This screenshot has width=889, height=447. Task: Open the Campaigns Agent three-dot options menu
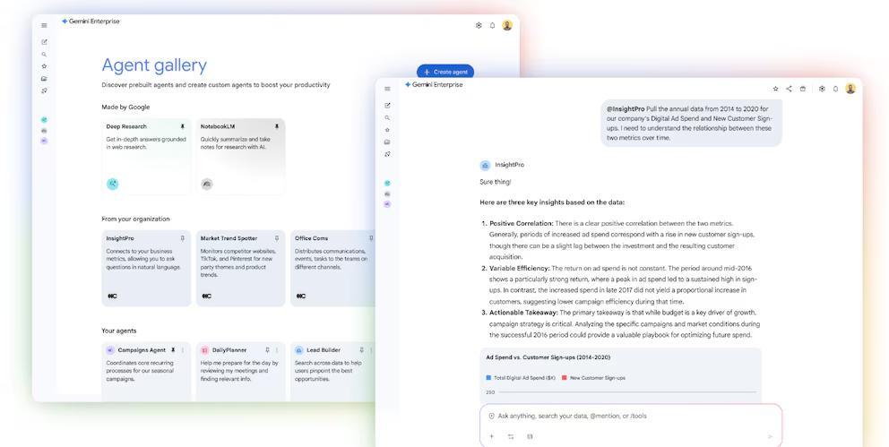click(183, 350)
